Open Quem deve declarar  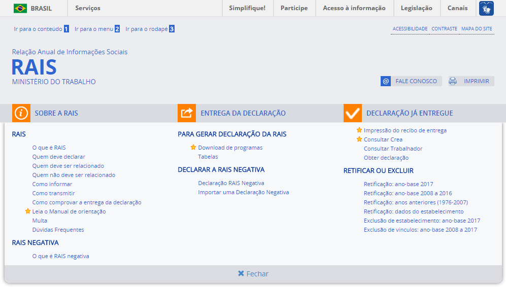[x=59, y=157]
